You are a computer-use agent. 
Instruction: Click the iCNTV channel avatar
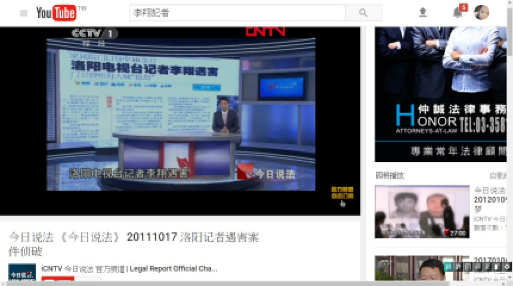[x=22, y=272]
